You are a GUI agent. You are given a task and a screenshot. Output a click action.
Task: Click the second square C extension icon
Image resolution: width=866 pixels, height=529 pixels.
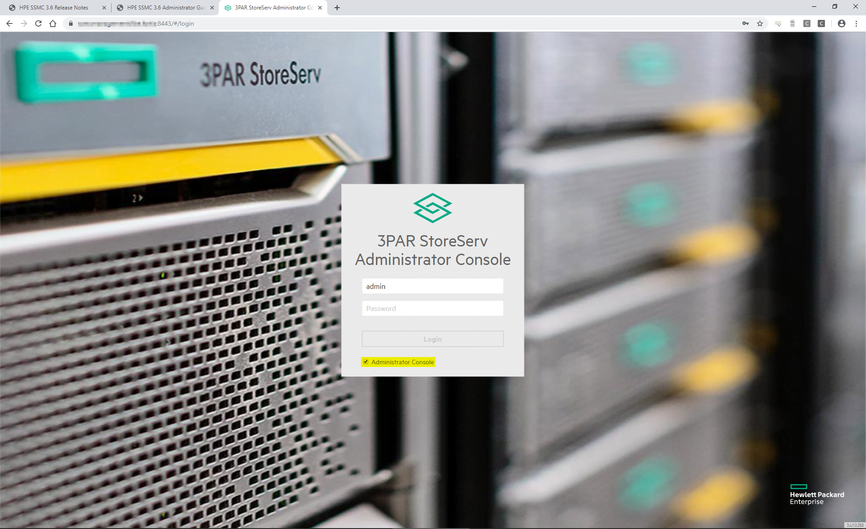[x=821, y=23]
